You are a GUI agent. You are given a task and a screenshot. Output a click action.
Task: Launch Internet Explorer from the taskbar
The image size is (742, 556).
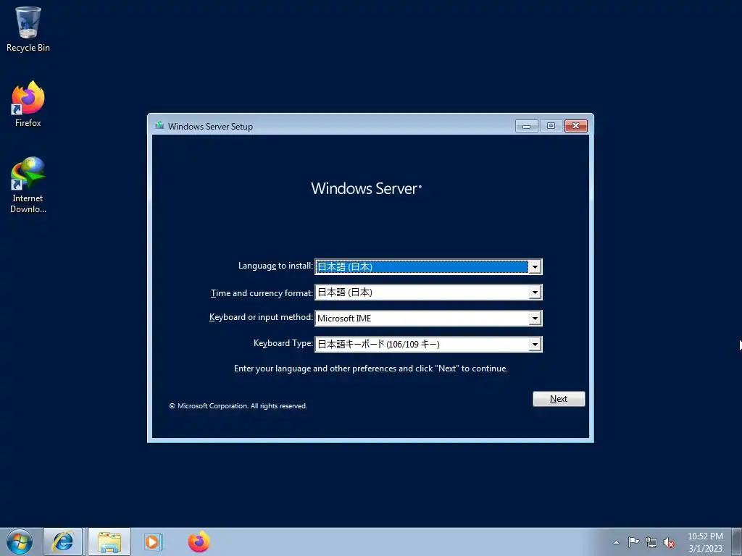pos(63,542)
